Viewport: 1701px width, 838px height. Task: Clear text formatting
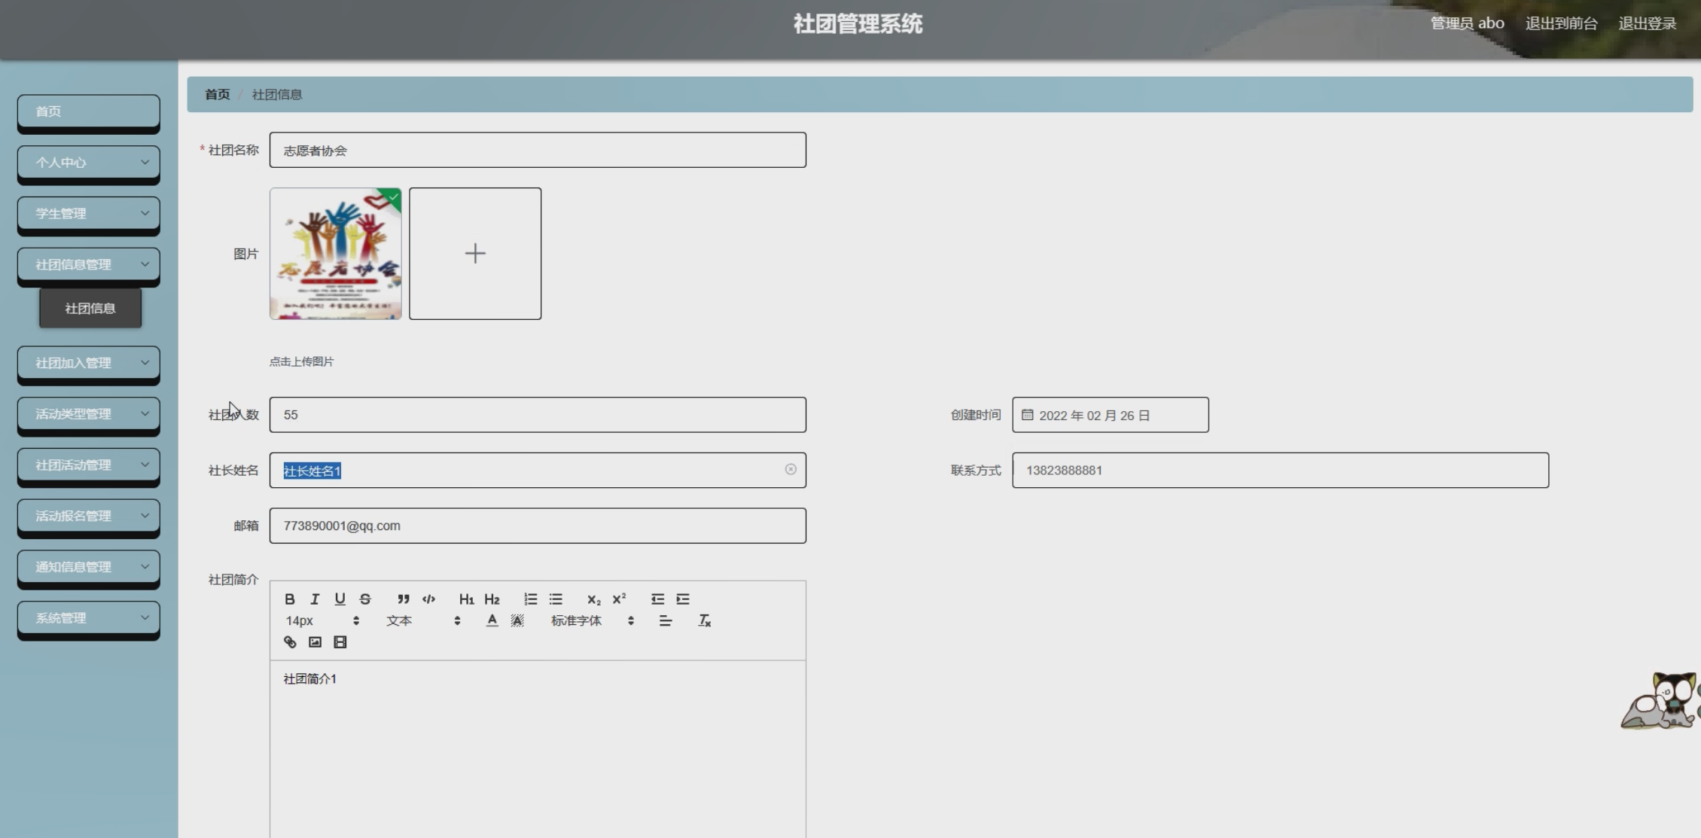[x=704, y=620]
